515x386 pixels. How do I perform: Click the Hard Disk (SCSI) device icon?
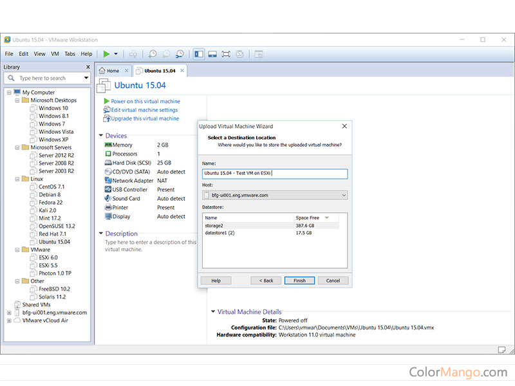coord(108,163)
